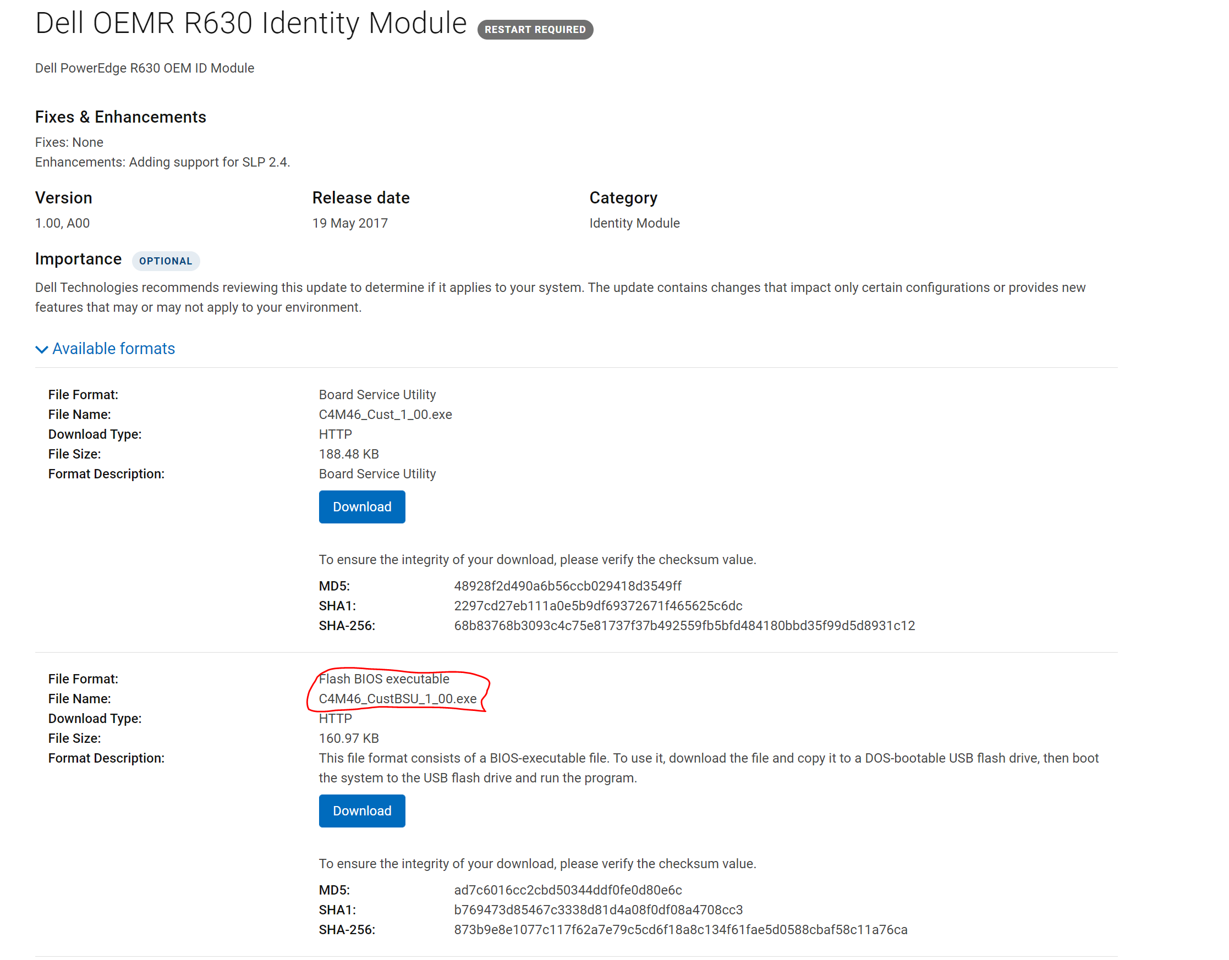
Task: Click the Dell OEMR R630 Identity Module title
Action: pyautogui.click(x=251, y=24)
